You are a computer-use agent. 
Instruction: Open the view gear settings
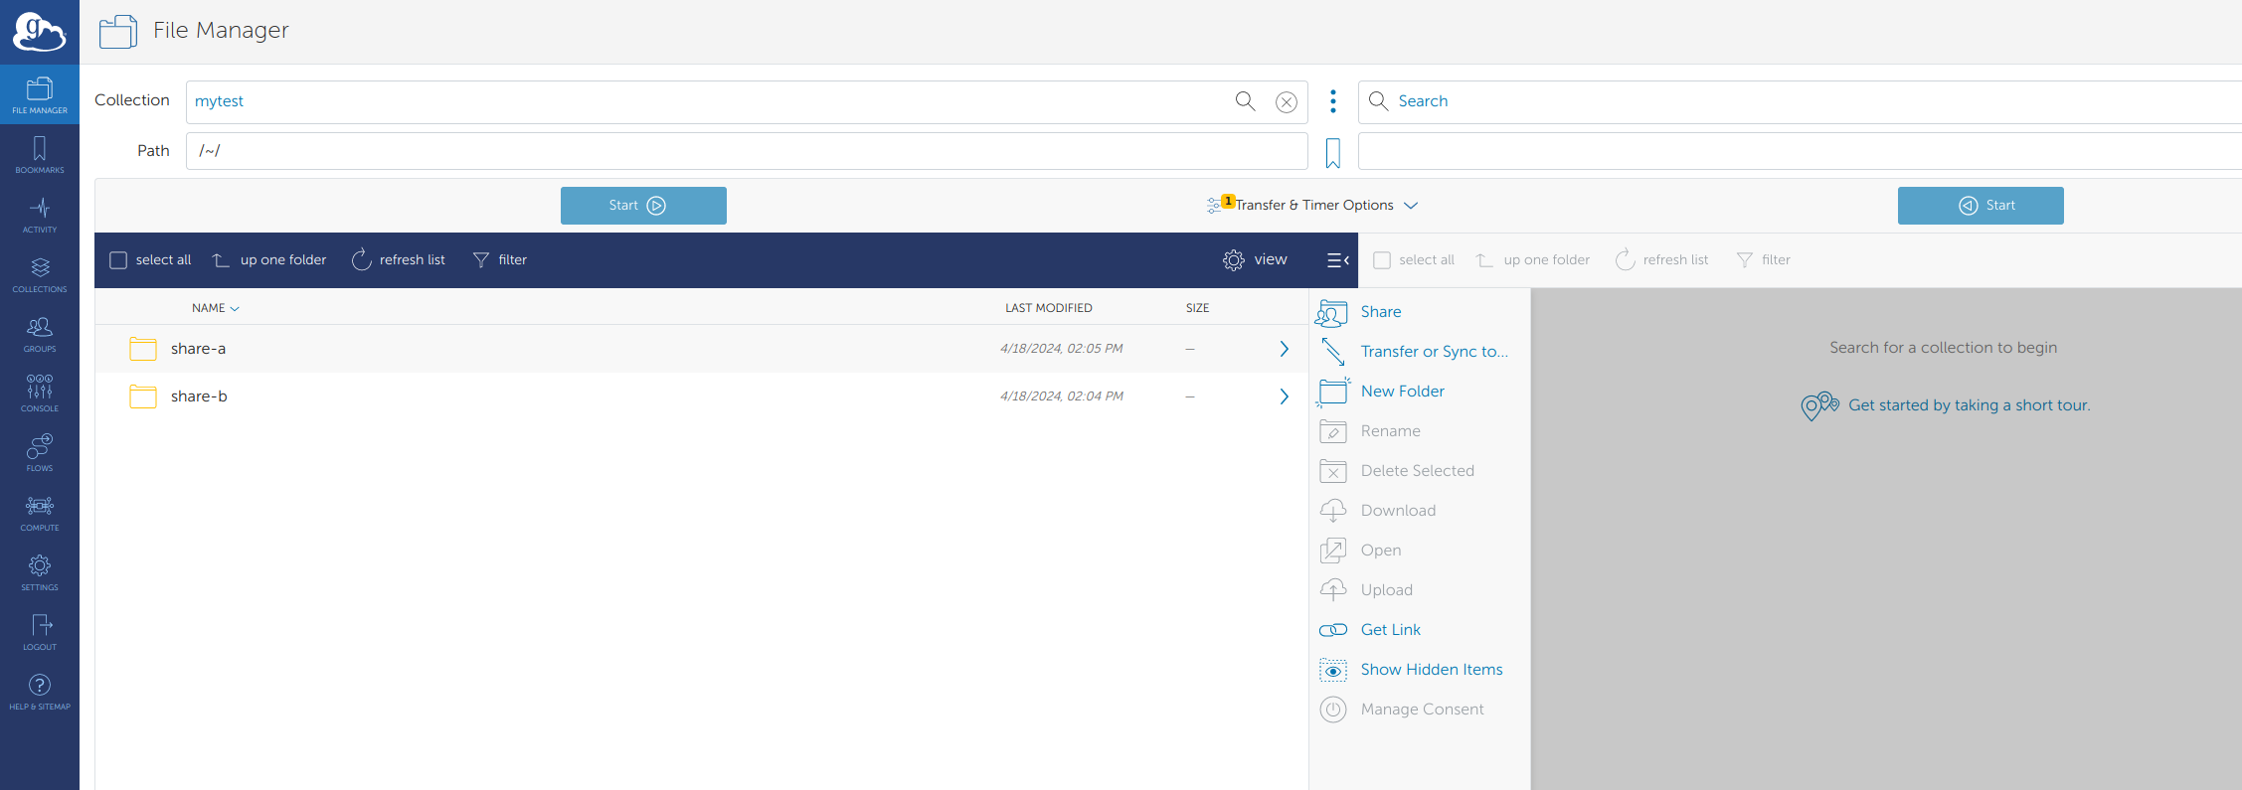tap(1255, 260)
